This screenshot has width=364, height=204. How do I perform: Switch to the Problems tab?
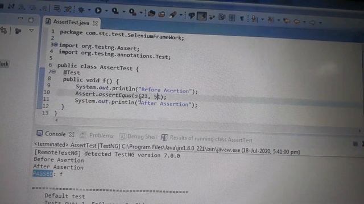tap(97, 135)
